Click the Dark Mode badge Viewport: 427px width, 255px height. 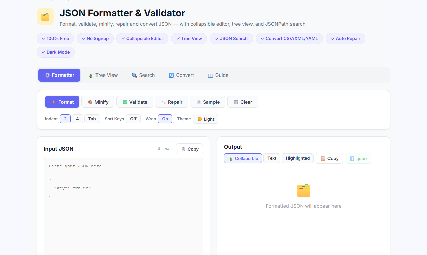[55, 52]
